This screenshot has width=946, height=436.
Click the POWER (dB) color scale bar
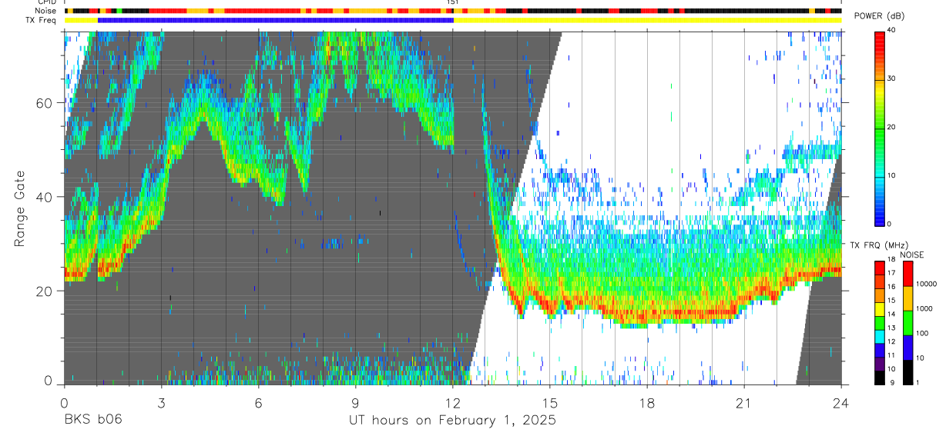point(879,128)
